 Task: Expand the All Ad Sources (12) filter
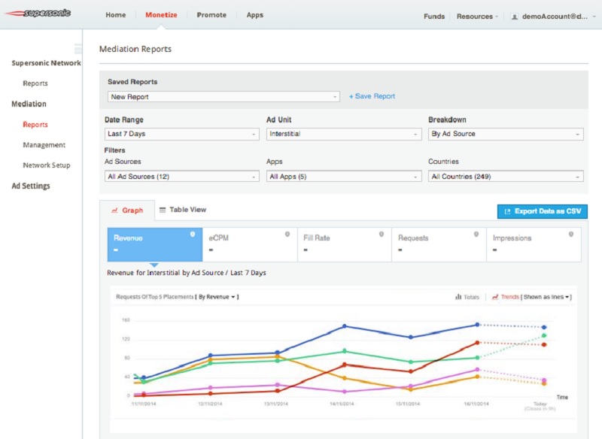pos(181,177)
